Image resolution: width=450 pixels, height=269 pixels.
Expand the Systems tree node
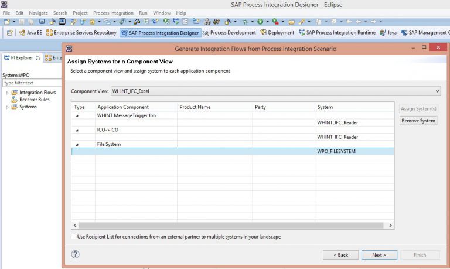pyautogui.click(x=7, y=107)
